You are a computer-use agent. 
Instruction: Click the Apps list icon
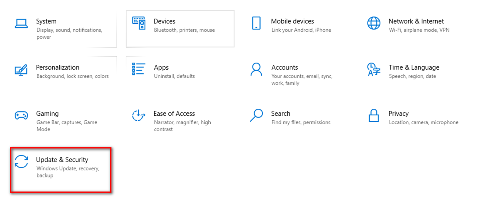click(x=139, y=69)
